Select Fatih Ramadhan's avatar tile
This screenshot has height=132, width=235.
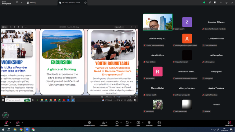[187, 104]
